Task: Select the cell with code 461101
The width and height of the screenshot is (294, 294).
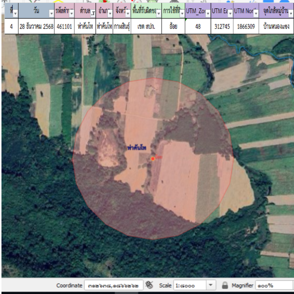Action: 64,26
